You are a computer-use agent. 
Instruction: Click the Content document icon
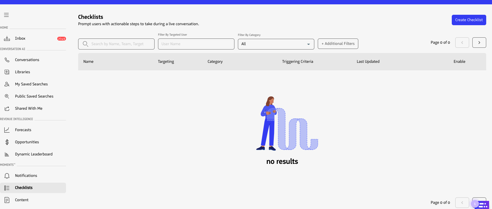[x=7, y=200]
